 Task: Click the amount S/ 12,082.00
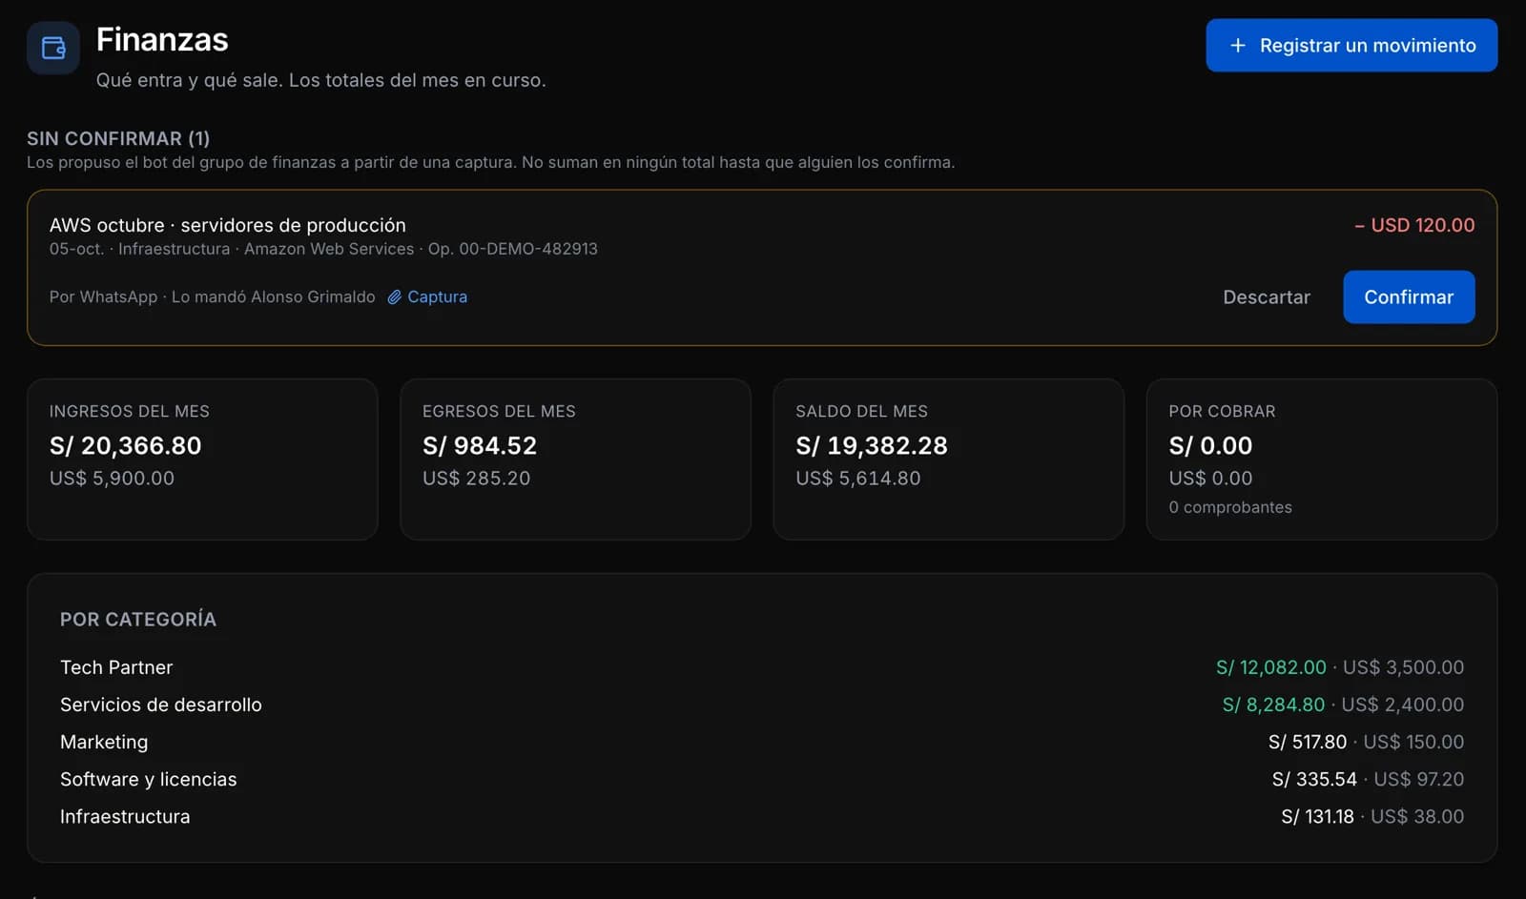[1270, 667]
